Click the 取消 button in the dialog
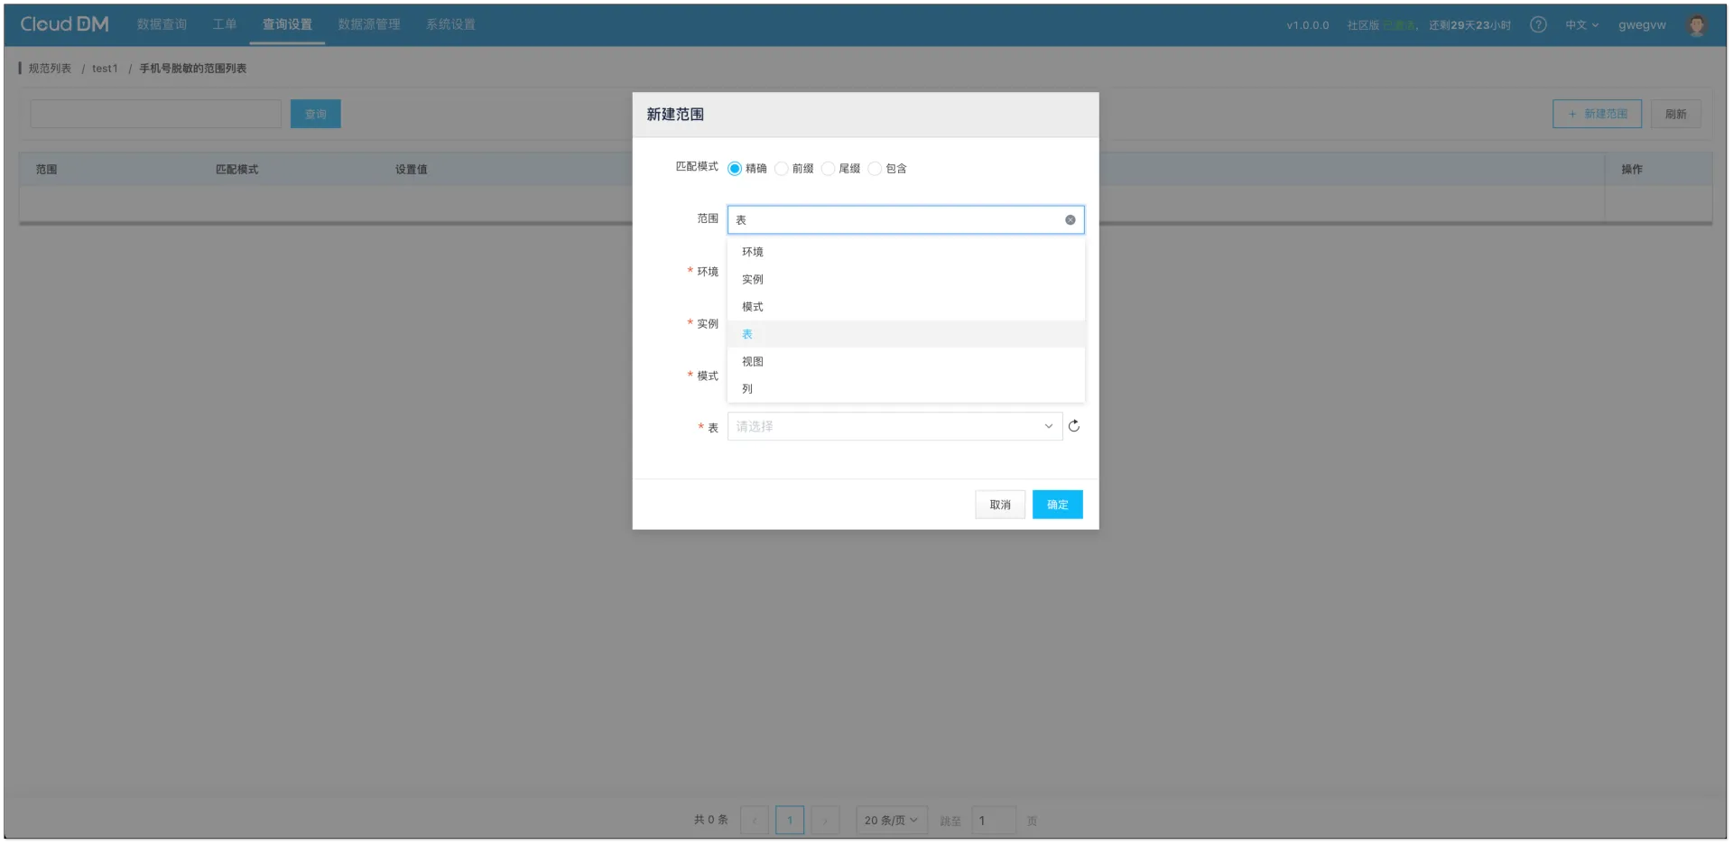This screenshot has height=845, width=1733. 1000,505
